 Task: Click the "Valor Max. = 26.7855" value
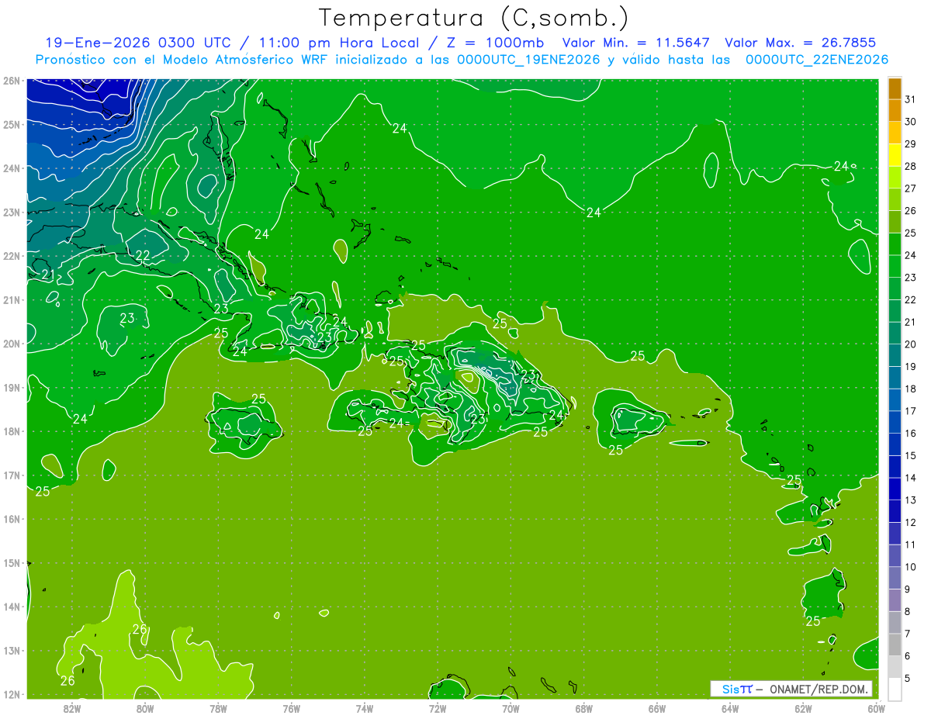pyautogui.click(x=801, y=43)
